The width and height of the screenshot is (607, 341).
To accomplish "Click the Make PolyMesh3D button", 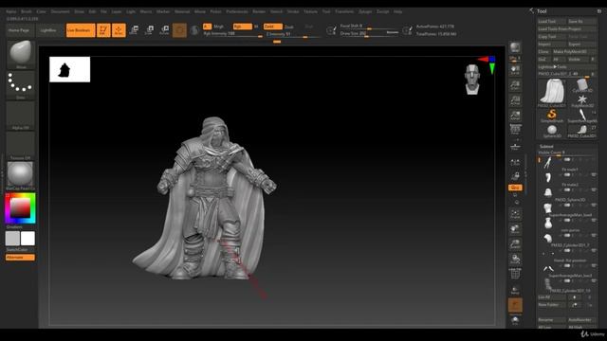I will [x=575, y=52].
